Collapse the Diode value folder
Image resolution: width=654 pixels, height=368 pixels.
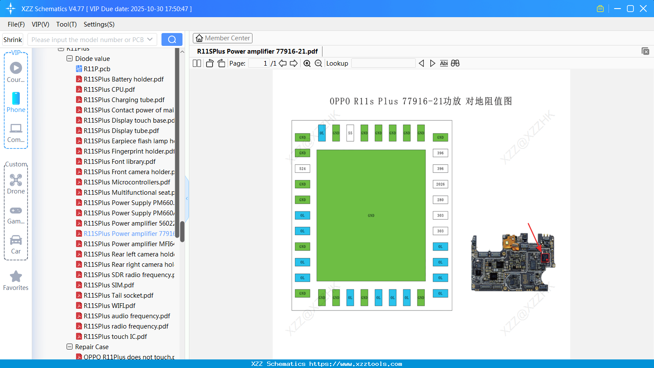tap(70, 58)
